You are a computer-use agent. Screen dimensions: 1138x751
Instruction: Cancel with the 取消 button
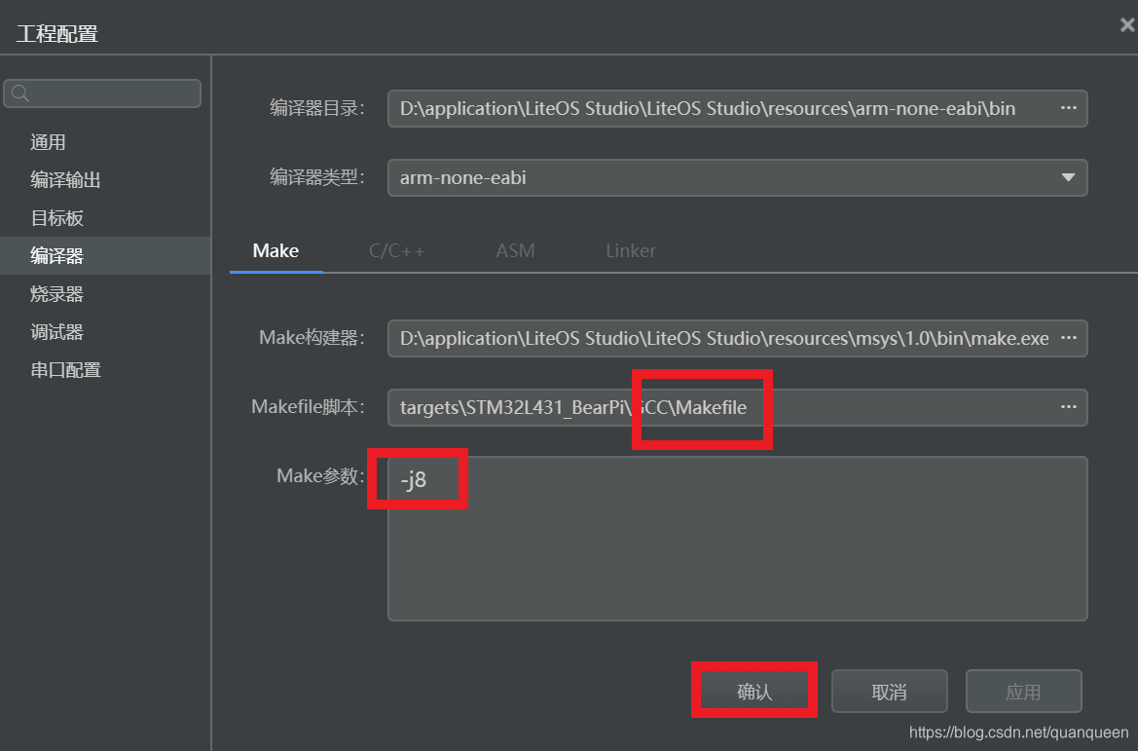[889, 692]
